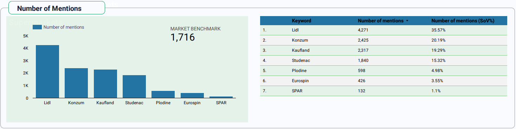Select the Plodine bar in chart
The width and height of the screenshot is (516, 129).
point(163,94)
